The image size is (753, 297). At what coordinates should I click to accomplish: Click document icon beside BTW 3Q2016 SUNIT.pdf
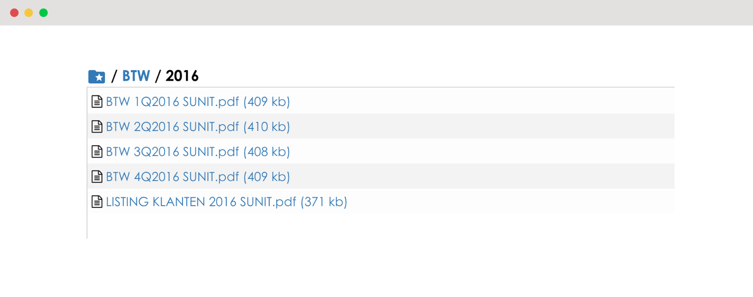coord(97,152)
